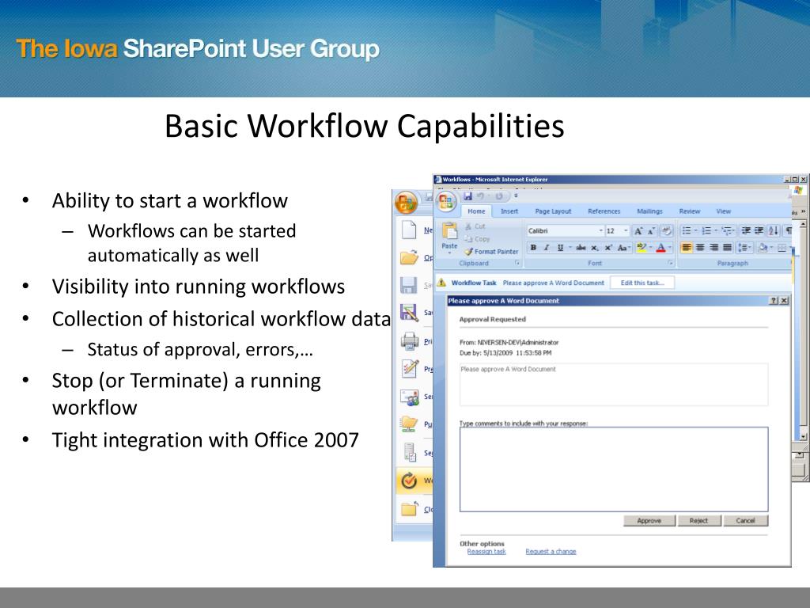Toggle Subscript formatting
The width and height of the screenshot is (810, 608).
[595, 248]
